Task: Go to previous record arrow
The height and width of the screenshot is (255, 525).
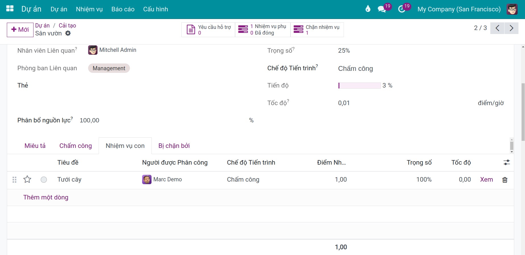Action: click(497, 28)
